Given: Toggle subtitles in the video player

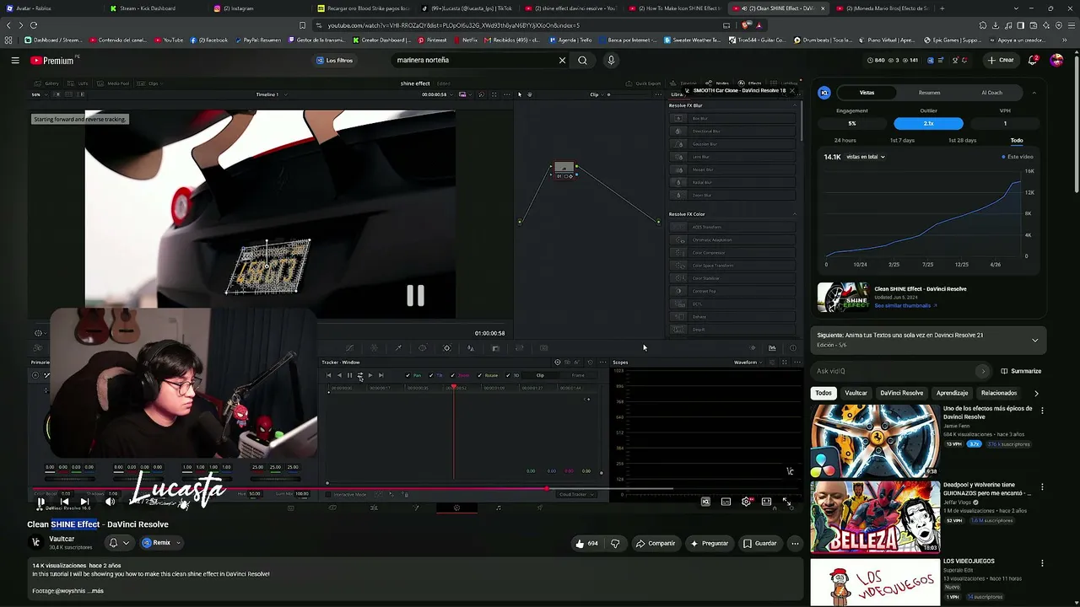Looking at the screenshot, I should [x=726, y=502].
